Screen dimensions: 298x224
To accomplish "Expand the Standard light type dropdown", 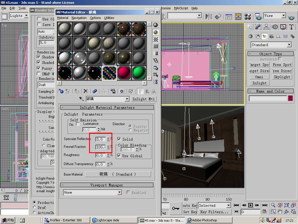I will (x=289, y=45).
